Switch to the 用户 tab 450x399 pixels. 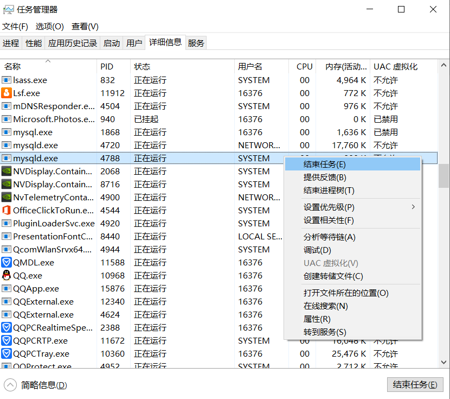134,43
